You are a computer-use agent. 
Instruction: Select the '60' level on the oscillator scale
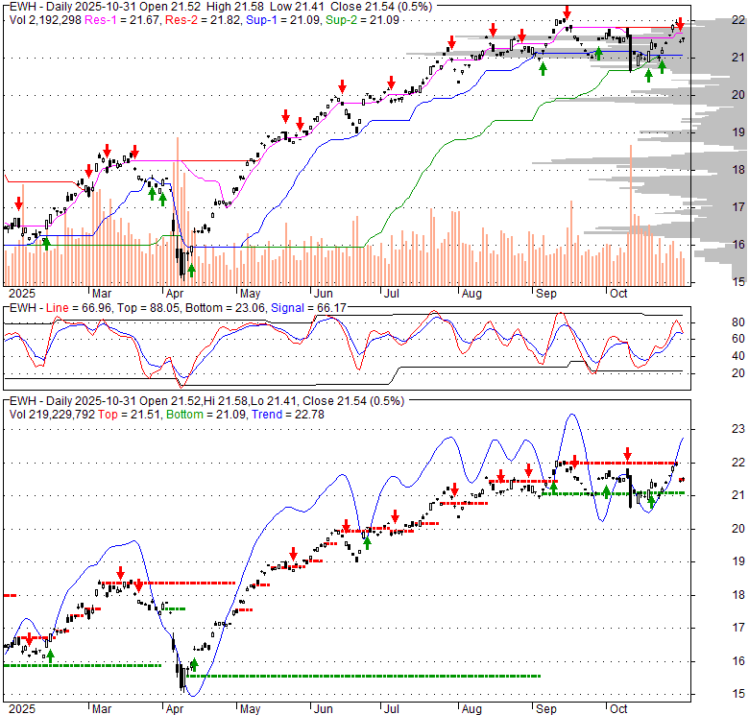click(738, 339)
